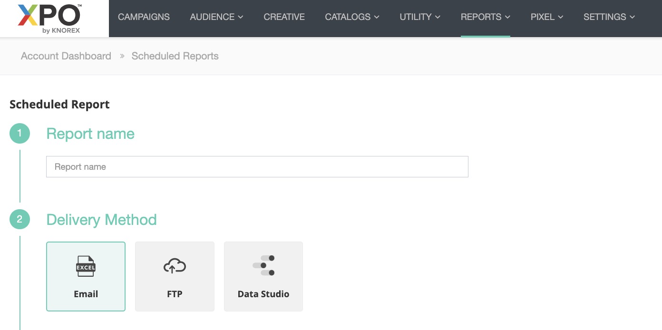Image resolution: width=662 pixels, height=330 pixels.
Task: Open the CATALOGS dropdown menu
Action: [x=352, y=17]
